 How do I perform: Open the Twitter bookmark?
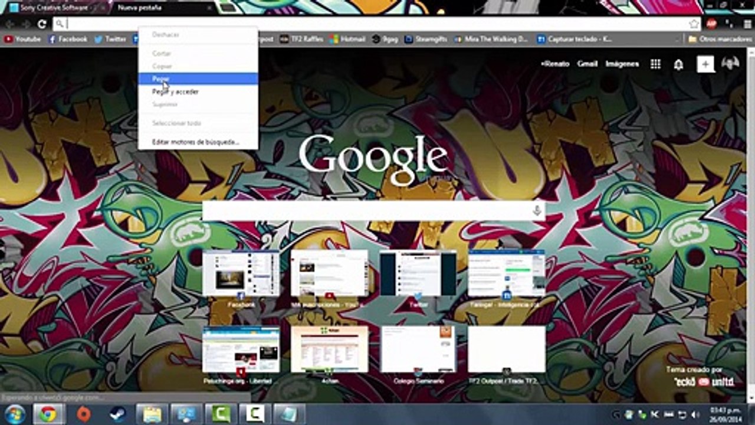click(110, 39)
